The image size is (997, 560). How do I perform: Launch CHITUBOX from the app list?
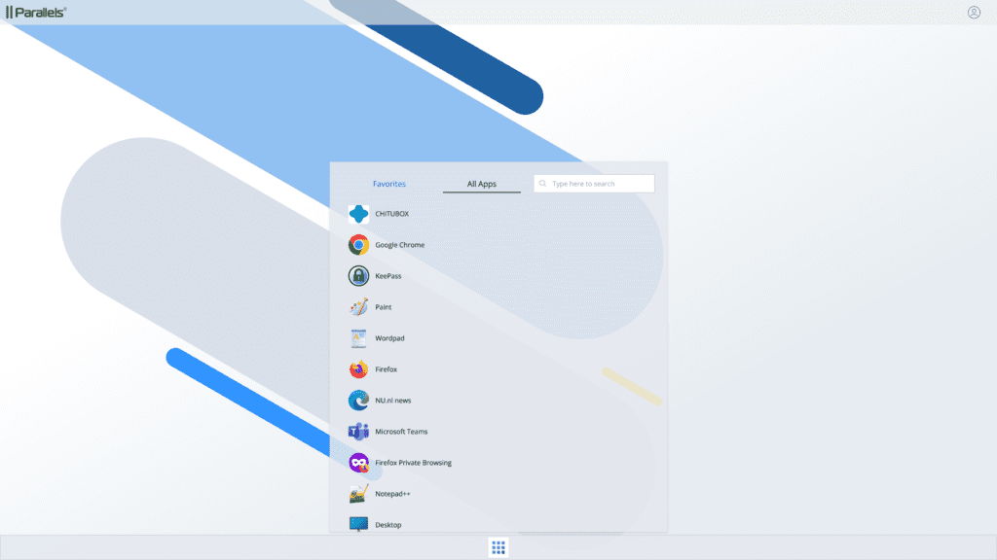[390, 213]
